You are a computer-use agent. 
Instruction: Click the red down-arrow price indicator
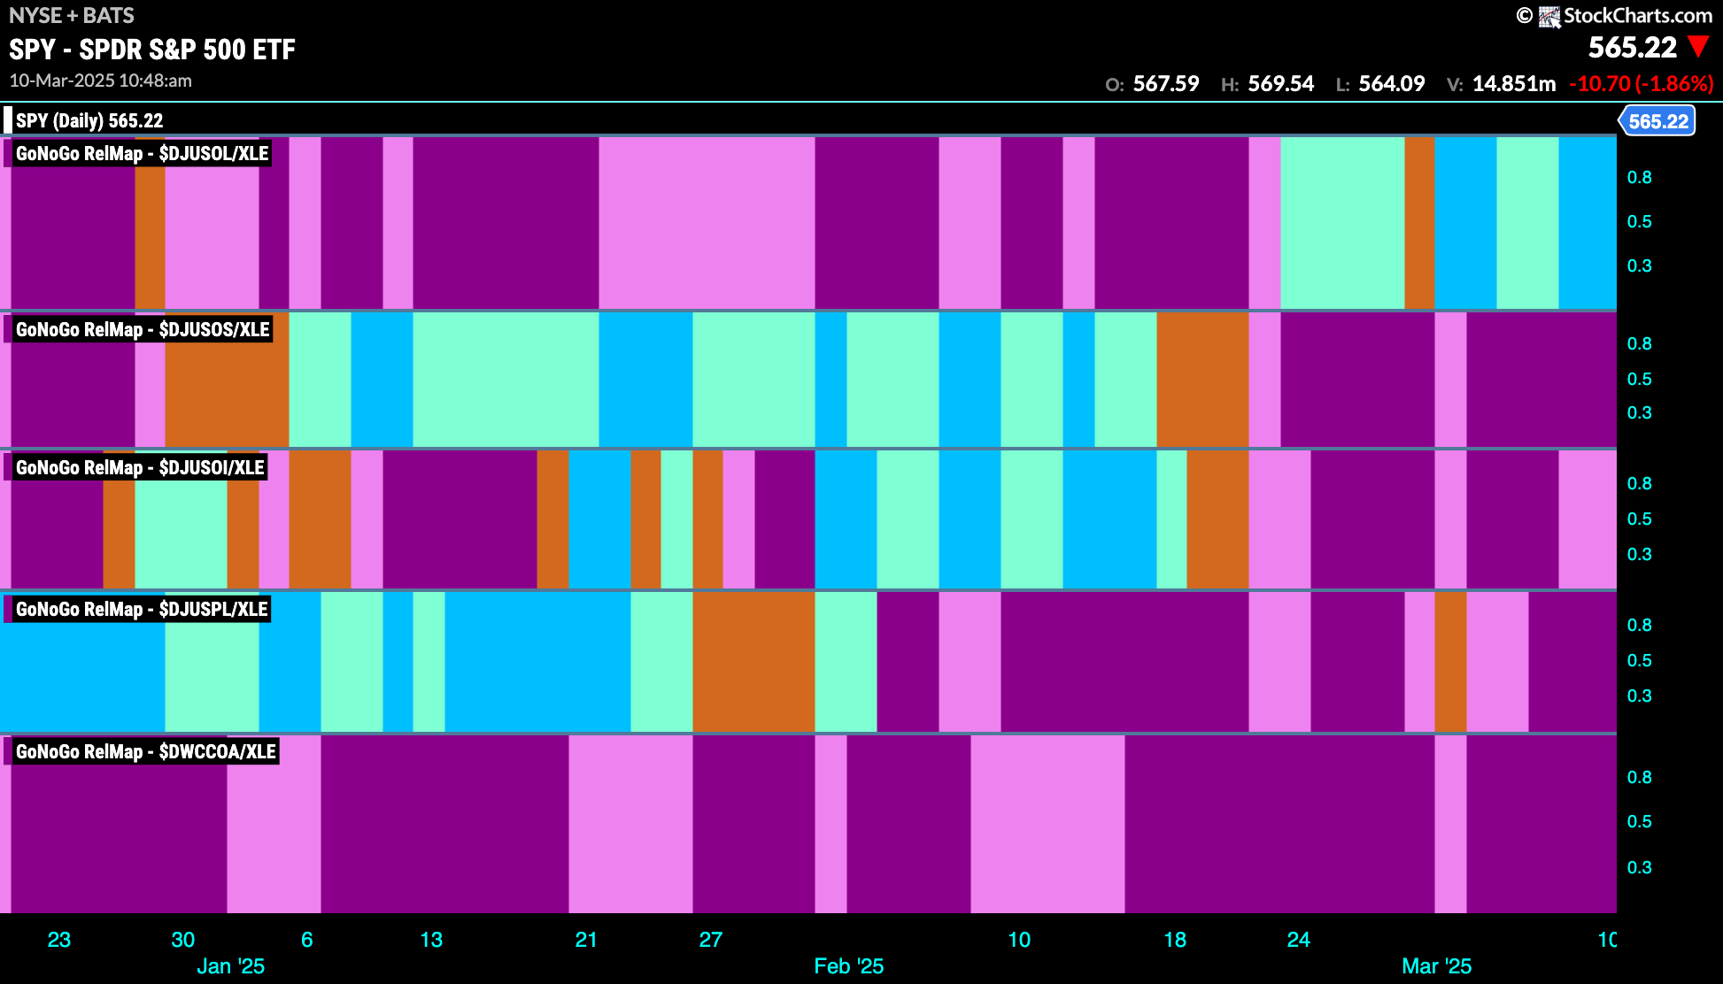coord(1698,46)
